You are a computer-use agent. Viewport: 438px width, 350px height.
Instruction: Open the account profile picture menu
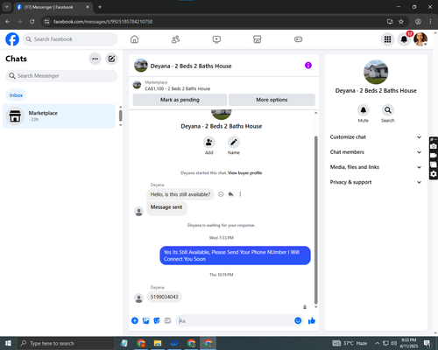[x=420, y=39]
